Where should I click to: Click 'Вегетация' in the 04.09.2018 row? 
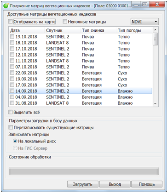(x=92, y=97)
